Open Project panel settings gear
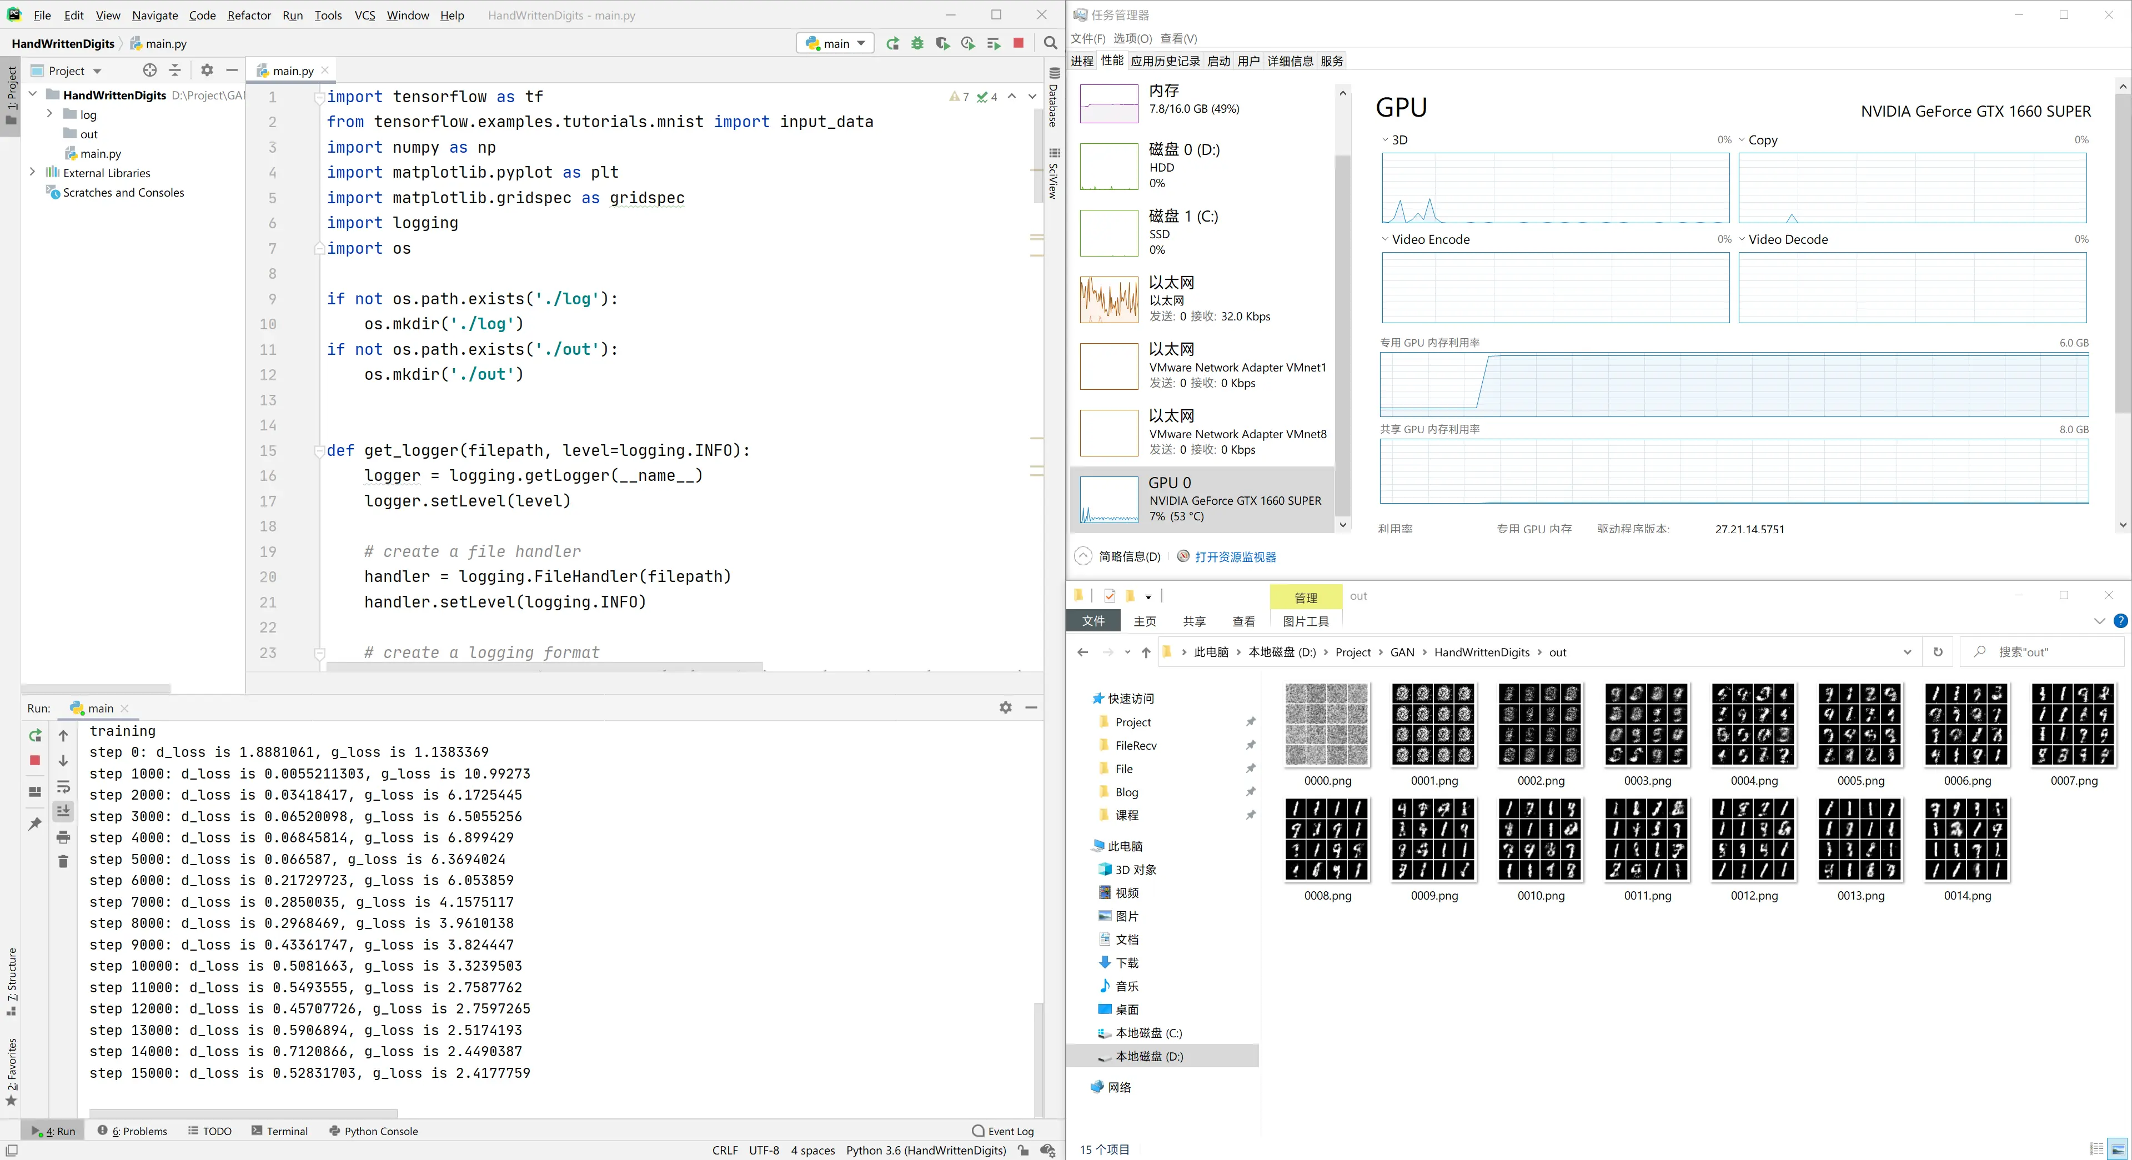 (207, 71)
